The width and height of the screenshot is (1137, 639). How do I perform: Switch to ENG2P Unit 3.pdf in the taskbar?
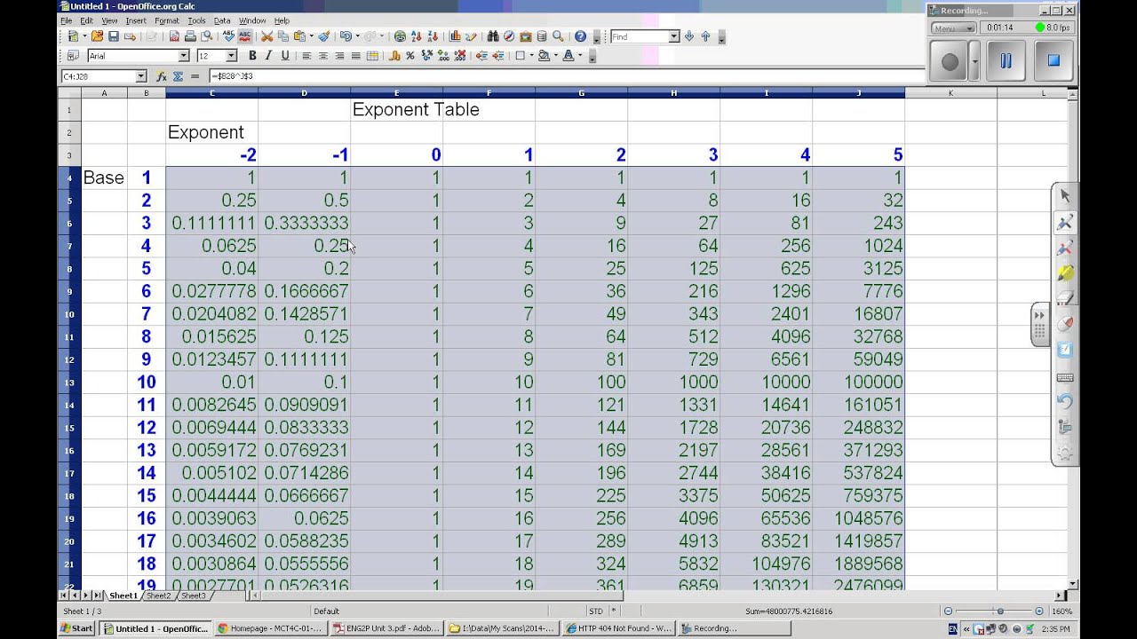click(386, 628)
